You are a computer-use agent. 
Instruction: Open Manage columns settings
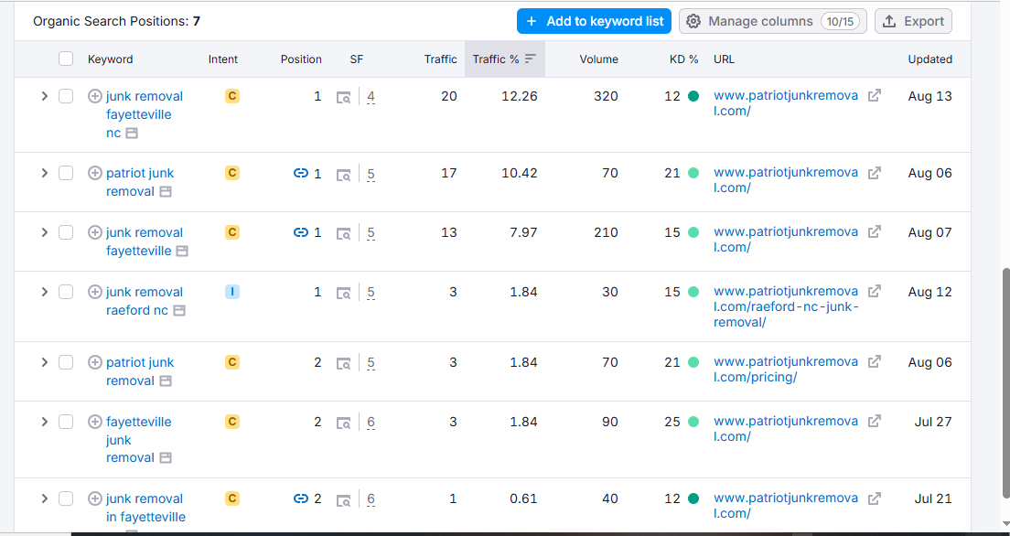(772, 21)
